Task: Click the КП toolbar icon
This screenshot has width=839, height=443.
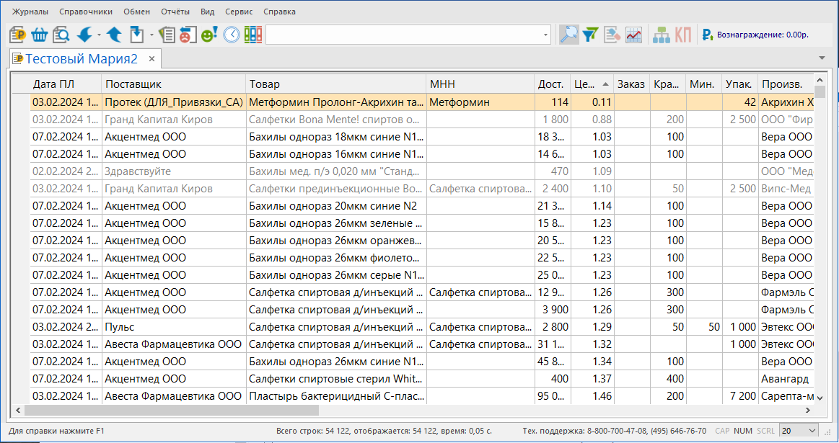Action: click(683, 35)
